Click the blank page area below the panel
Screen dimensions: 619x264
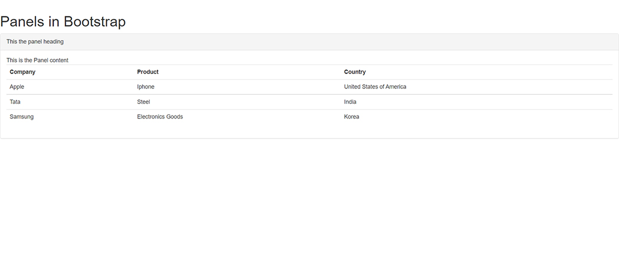[309, 200]
